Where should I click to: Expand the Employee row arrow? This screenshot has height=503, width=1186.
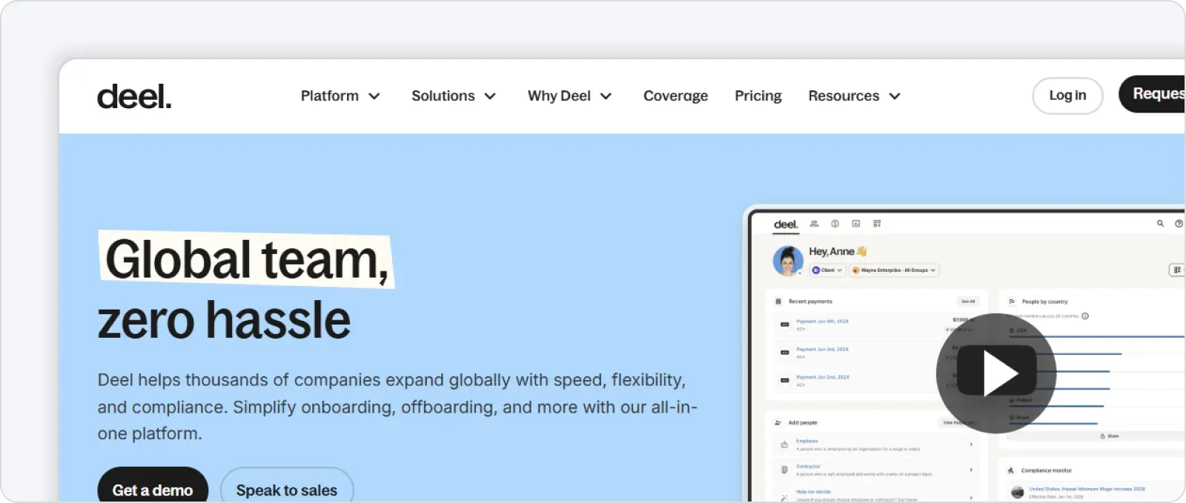(971, 444)
